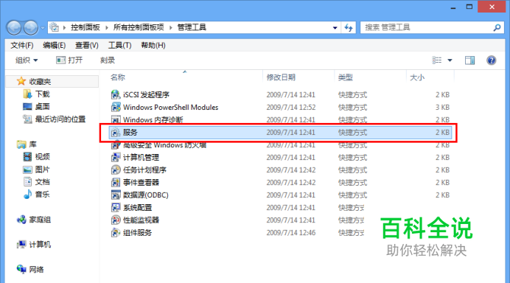The image size is (510, 283).
Task: Select the 组件服务 file name
Action: 137,233
